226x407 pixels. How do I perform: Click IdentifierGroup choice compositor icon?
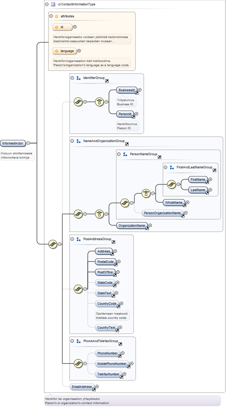pyautogui.click(x=99, y=102)
